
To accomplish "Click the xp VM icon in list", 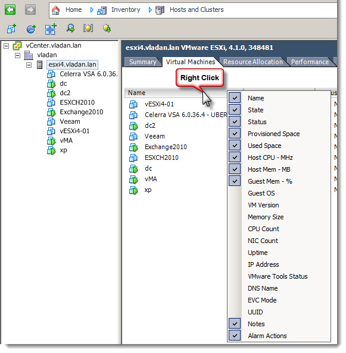I will click(133, 190).
